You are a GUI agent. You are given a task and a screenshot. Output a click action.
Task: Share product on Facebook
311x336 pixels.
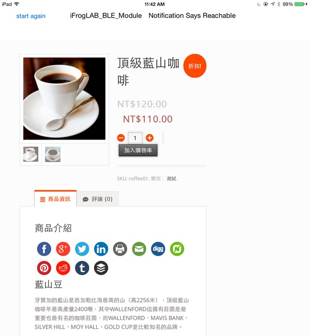pyautogui.click(x=44, y=249)
